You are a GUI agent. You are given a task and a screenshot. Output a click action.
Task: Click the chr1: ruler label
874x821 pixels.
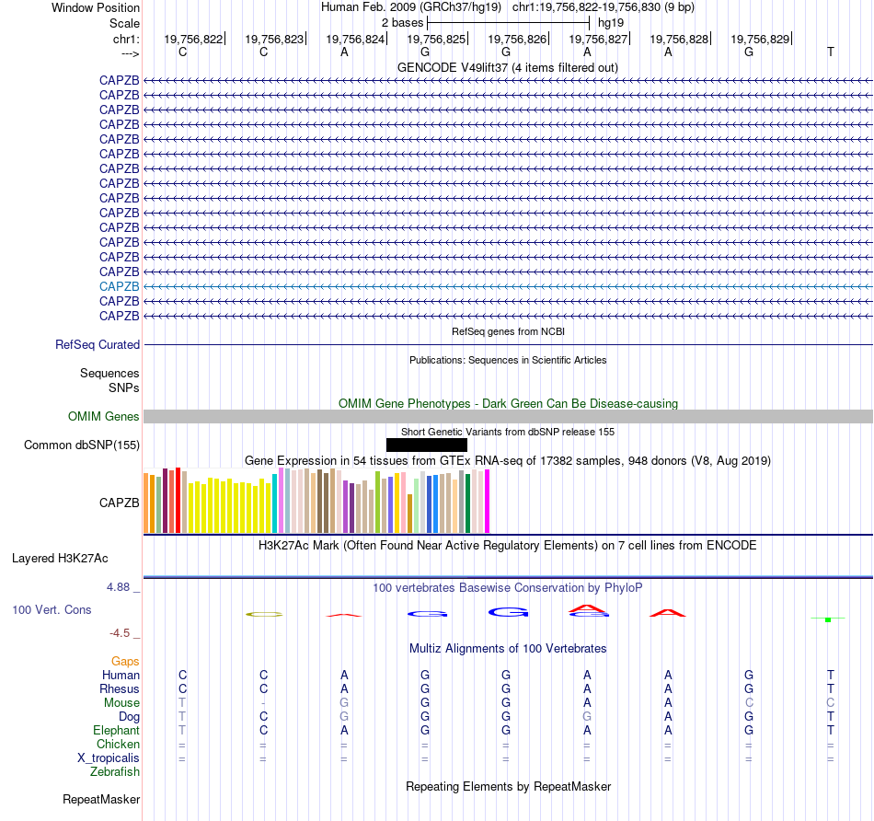pyautogui.click(x=126, y=39)
